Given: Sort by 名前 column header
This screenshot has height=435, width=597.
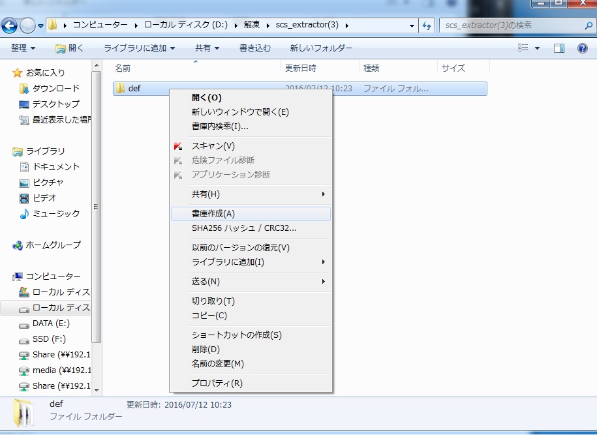Looking at the screenshot, I should [123, 68].
